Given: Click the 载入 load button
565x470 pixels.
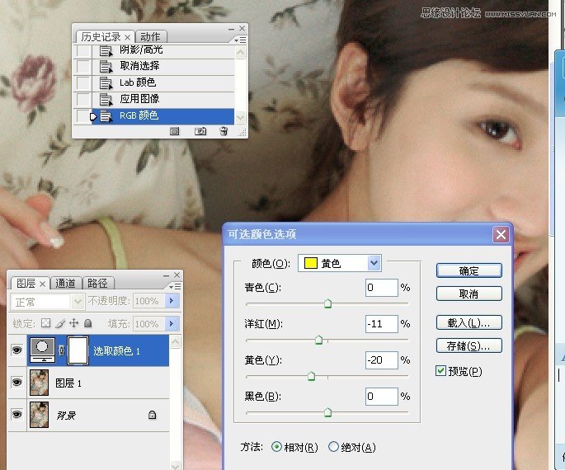Looking at the screenshot, I should pos(468,322).
